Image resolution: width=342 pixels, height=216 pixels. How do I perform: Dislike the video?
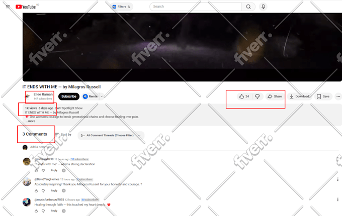pos(258,96)
